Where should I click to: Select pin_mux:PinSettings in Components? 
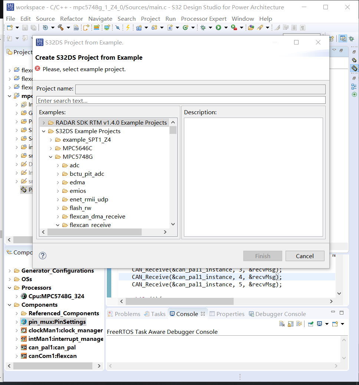click(x=57, y=322)
